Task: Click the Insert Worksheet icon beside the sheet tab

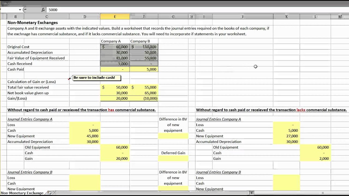Action: click(x=49, y=193)
